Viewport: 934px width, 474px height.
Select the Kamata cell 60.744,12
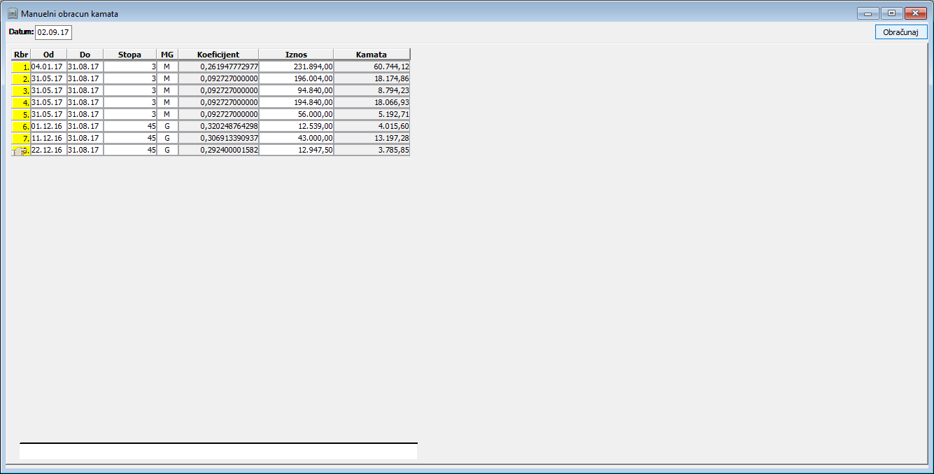tap(372, 67)
